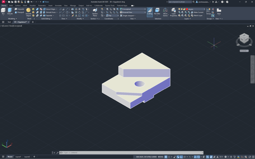Activate the Presspull tool
The height and width of the screenshot is (159, 255).
click(x=19, y=12)
